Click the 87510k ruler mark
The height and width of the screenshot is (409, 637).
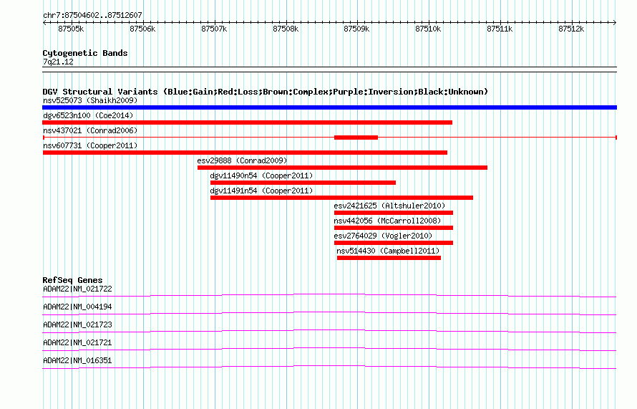[428, 29]
